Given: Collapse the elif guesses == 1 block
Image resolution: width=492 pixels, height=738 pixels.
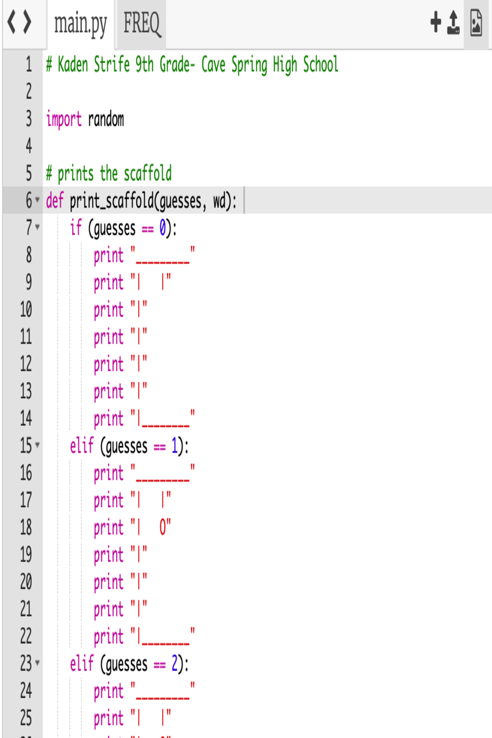Looking at the screenshot, I should coord(37,446).
